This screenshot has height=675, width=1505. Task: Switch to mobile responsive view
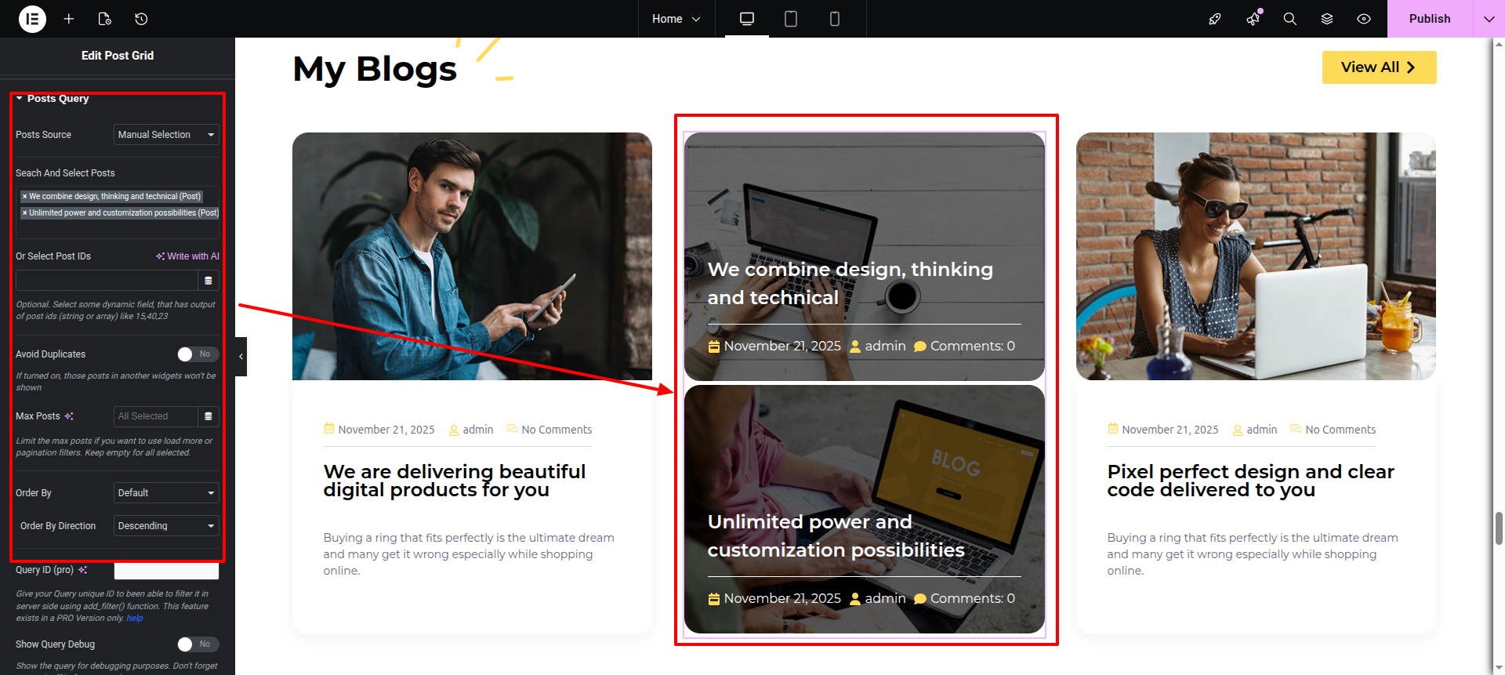coord(835,19)
